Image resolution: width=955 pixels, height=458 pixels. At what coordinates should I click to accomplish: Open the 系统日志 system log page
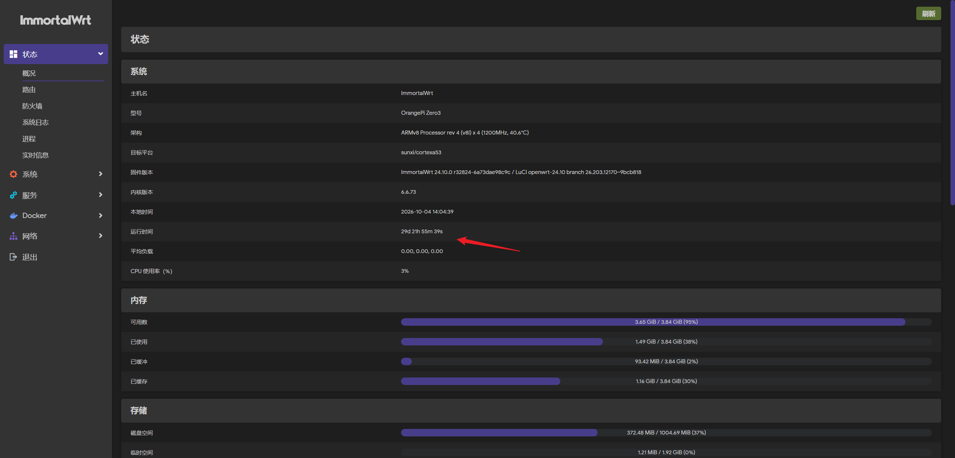tap(35, 123)
